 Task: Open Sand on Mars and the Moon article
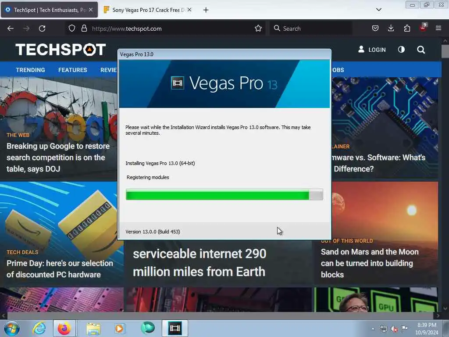(370, 263)
